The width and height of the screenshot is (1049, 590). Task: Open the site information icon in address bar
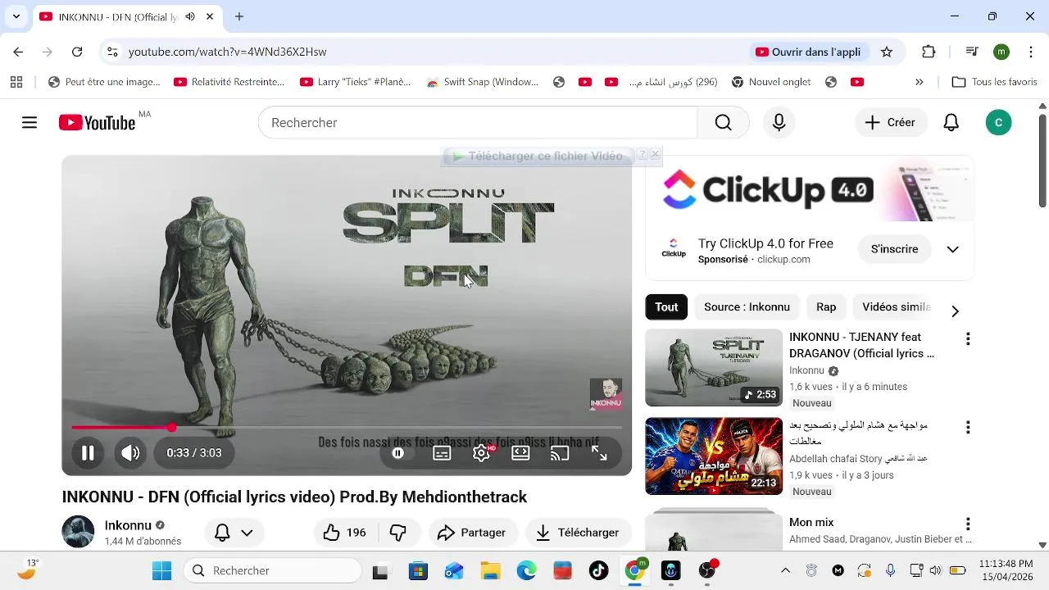[112, 52]
